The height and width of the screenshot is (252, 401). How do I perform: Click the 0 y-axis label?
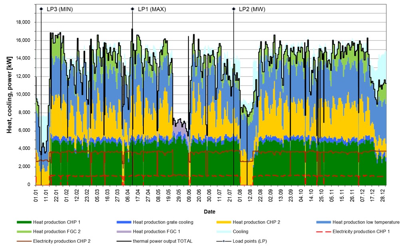click(29, 185)
